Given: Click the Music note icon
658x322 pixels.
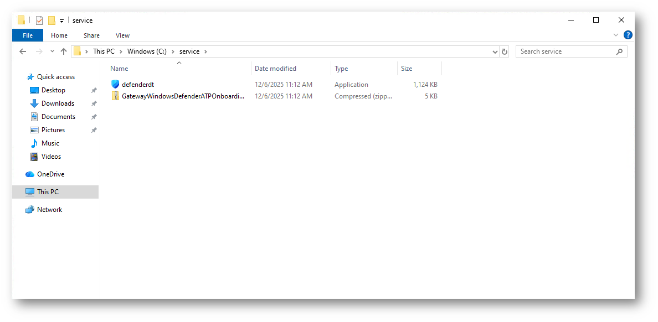Looking at the screenshot, I should (x=34, y=143).
